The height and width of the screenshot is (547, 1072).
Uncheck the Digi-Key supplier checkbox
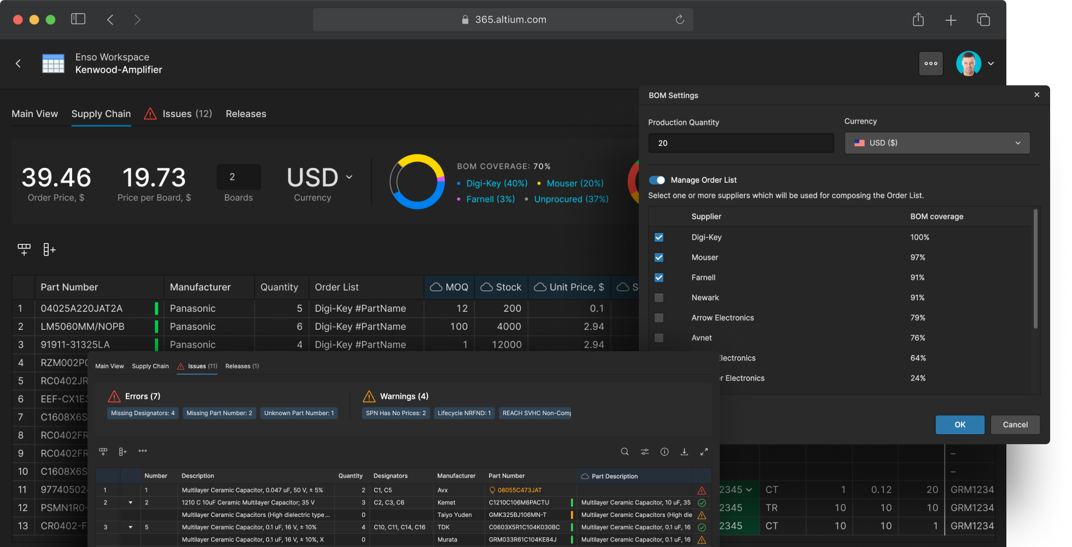click(x=659, y=237)
